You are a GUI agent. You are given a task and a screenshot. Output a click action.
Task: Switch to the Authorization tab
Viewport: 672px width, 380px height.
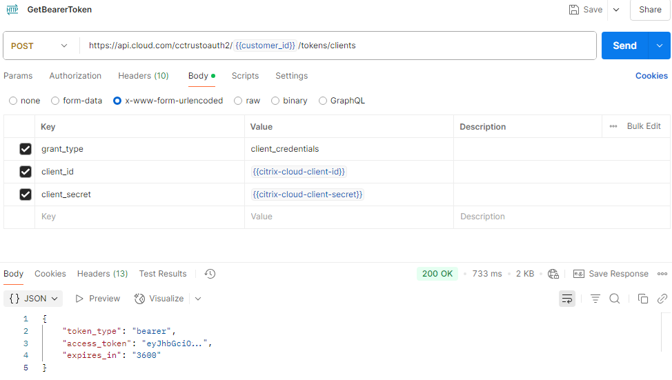pos(75,76)
